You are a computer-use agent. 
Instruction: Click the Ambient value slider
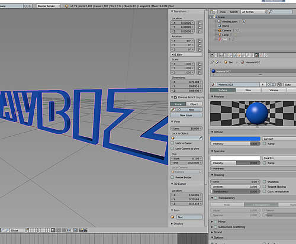pos(235,187)
